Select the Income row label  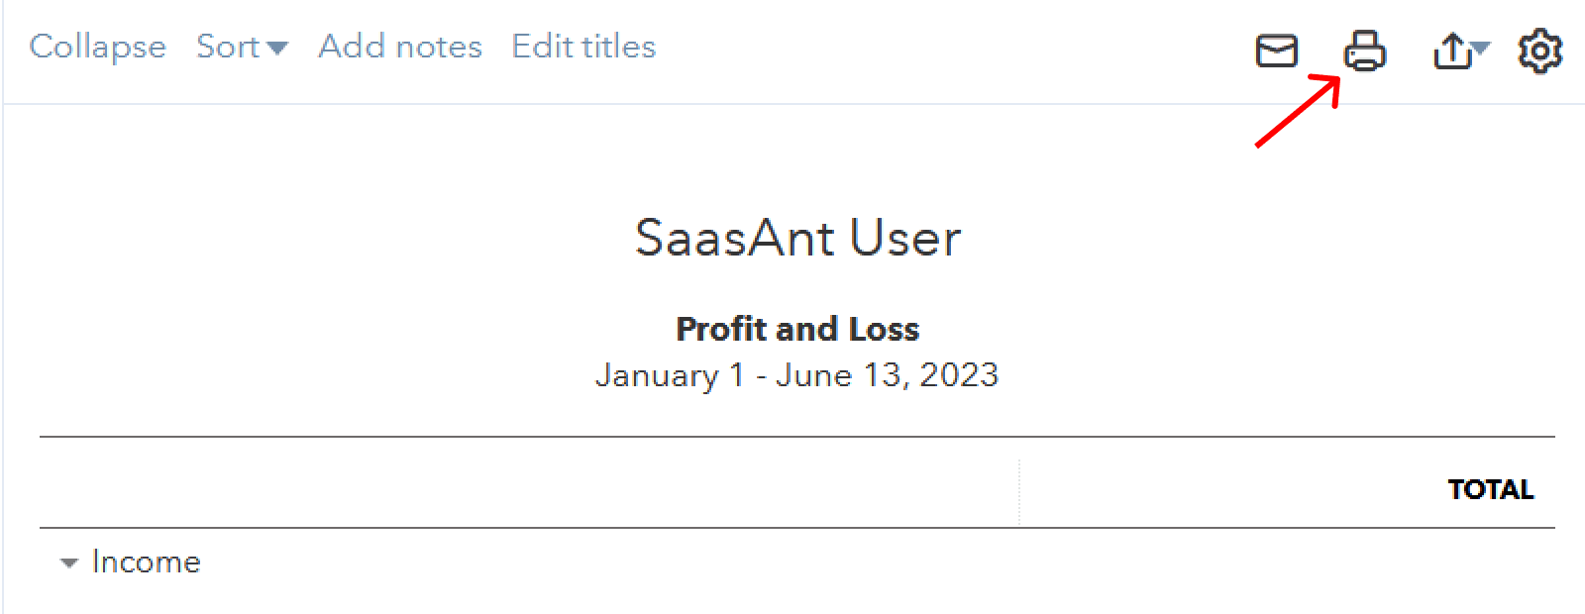coord(147,562)
